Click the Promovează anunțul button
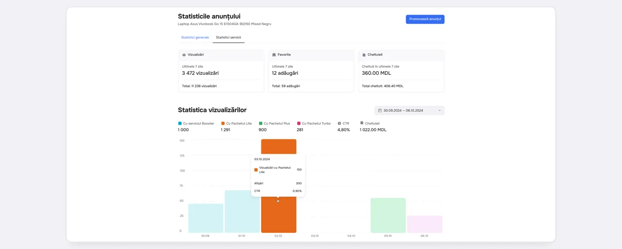 click(425, 19)
